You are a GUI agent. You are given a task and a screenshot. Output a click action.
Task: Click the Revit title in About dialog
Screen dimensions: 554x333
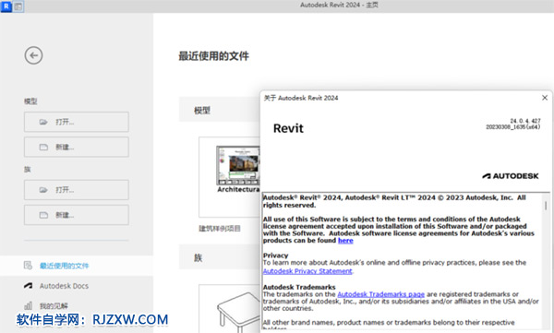pyautogui.click(x=288, y=128)
